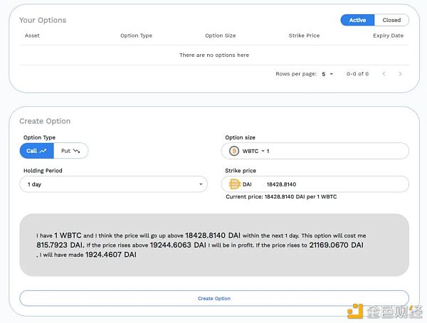
Task: Click the Jinse Finance watermark logo
Action: click(x=385, y=312)
